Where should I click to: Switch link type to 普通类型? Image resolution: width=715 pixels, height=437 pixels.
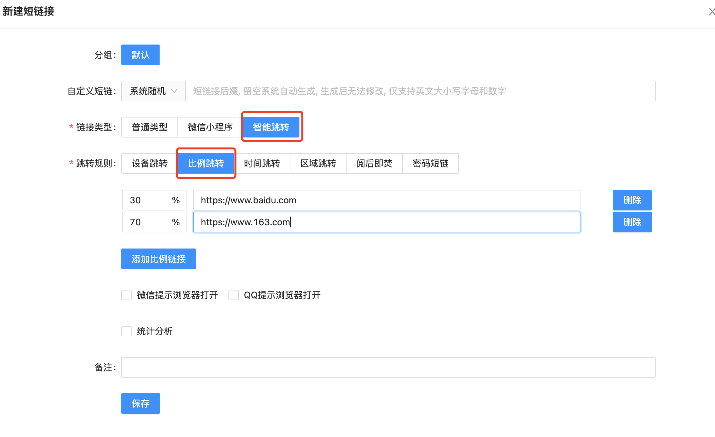tap(150, 127)
